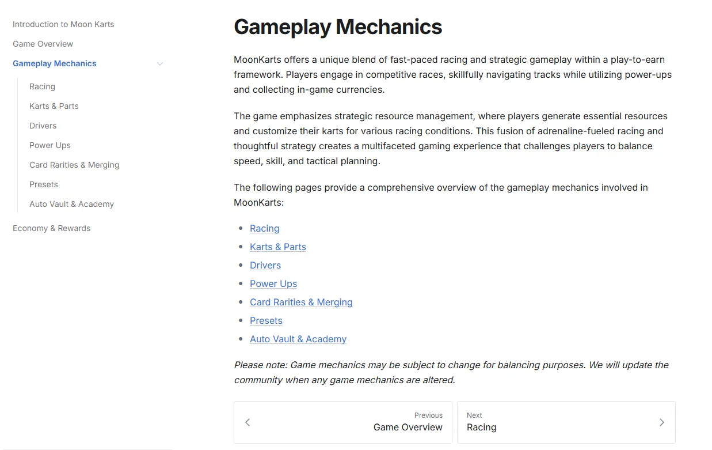Open Auto Vault & Academy sidebar entry
The width and height of the screenshot is (712, 450).
(71, 204)
